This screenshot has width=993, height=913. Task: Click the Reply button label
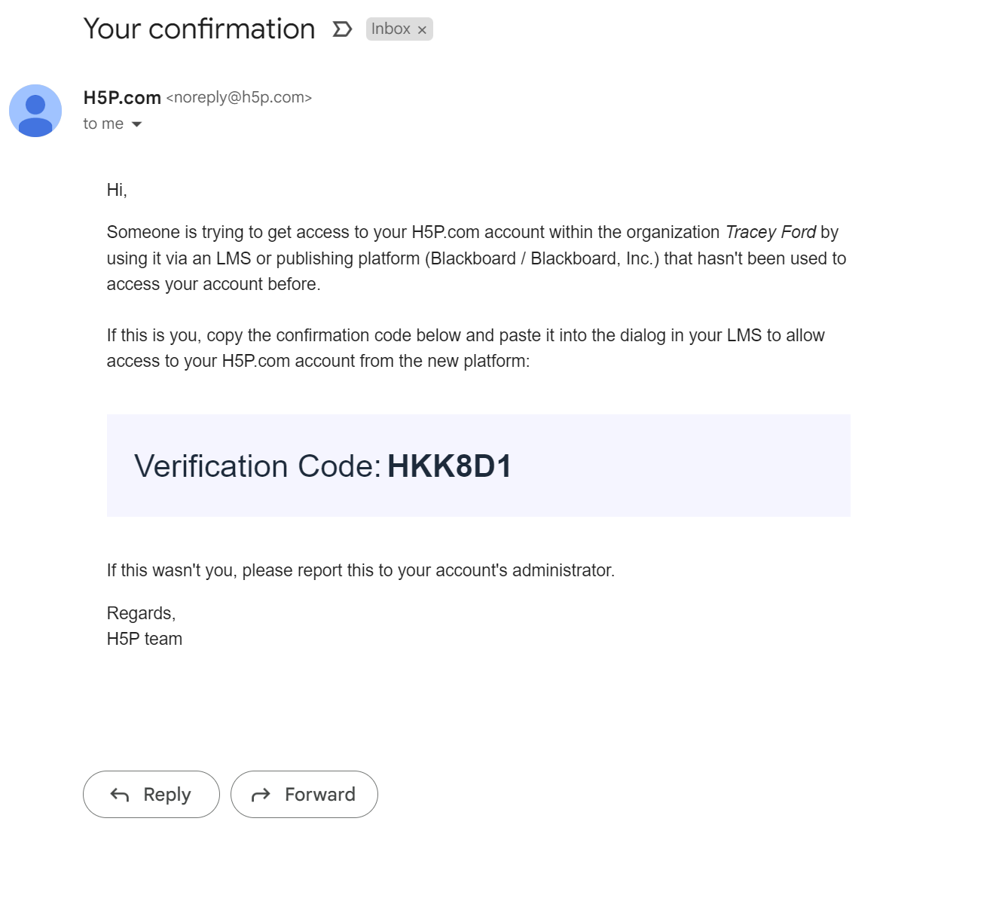pyautogui.click(x=167, y=794)
